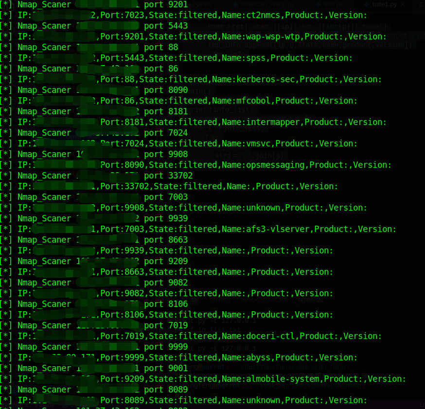Open OUTPUT panel tab behind terminal

pyautogui.click(x=220, y=301)
